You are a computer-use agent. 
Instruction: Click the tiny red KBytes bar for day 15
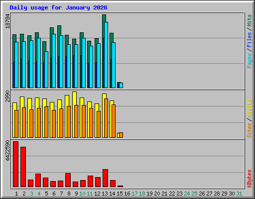[120, 186]
